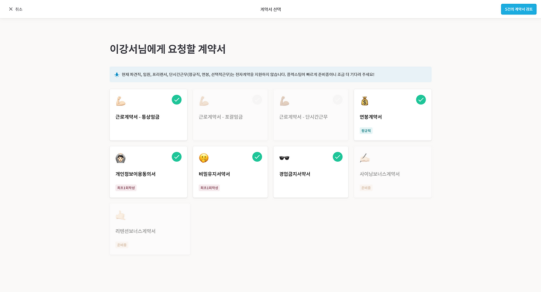The height and width of the screenshot is (292, 541).
Task: Click the 계약서 선택 page title
Action: (270, 9)
